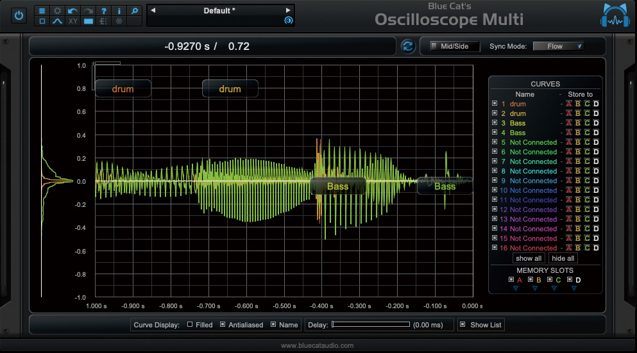Viewport: 637px width, 353px height.
Task: Store curve 5 to slot A
Action: [569, 142]
